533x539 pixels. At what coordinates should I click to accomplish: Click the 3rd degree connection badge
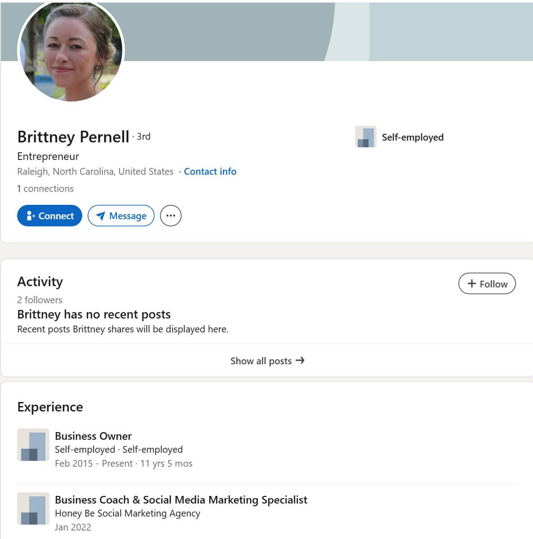(143, 137)
